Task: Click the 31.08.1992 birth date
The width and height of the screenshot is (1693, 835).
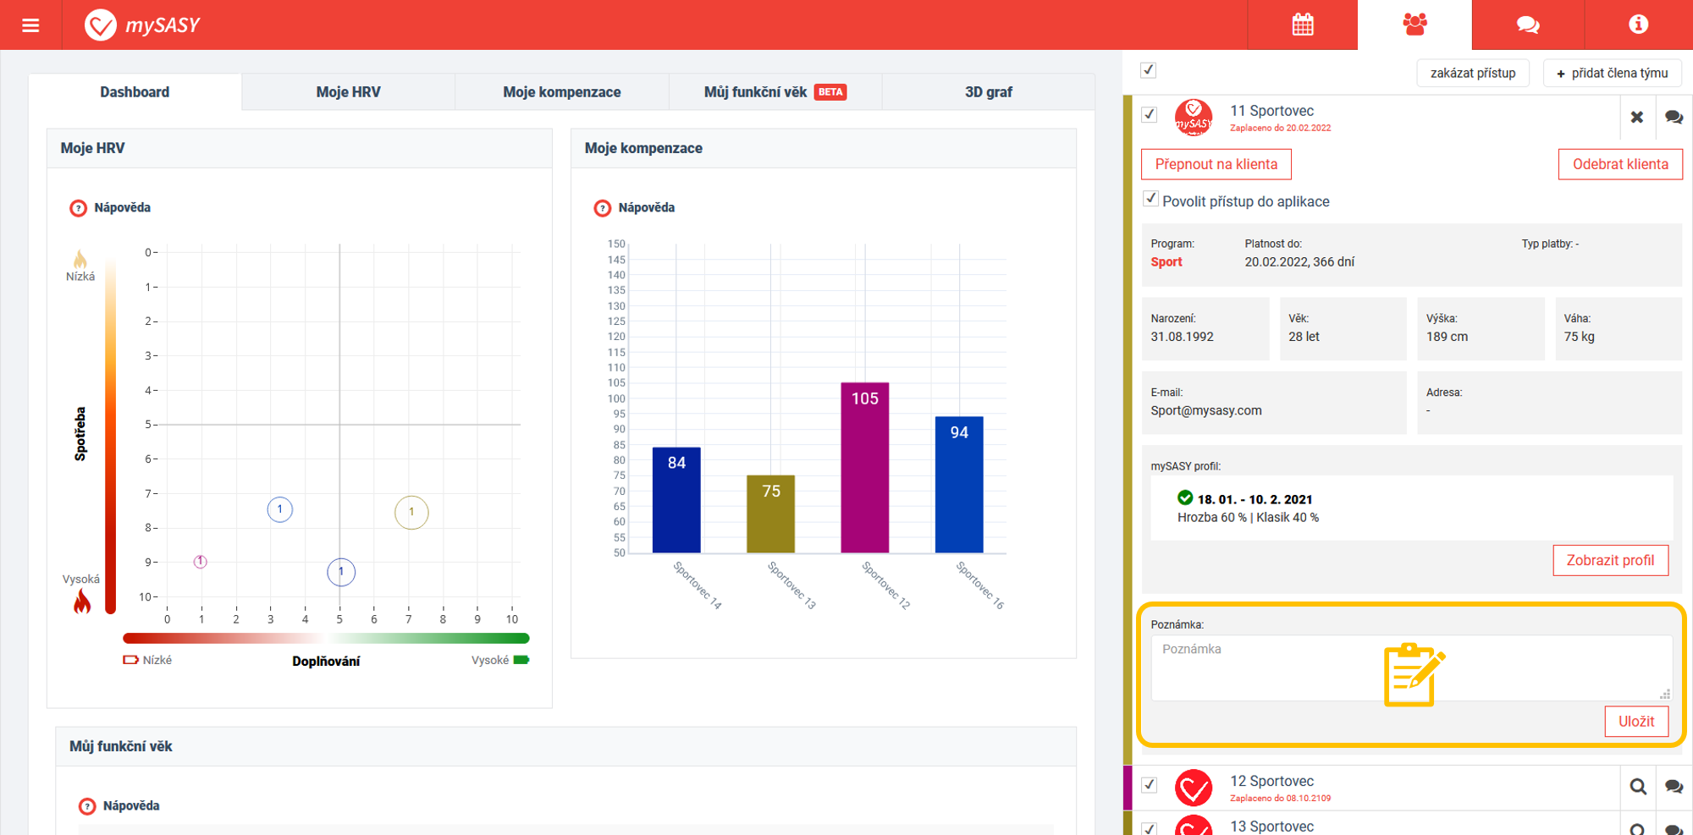Action: (x=1182, y=337)
